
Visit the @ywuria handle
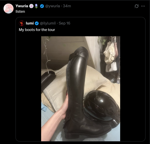coord(52,6)
